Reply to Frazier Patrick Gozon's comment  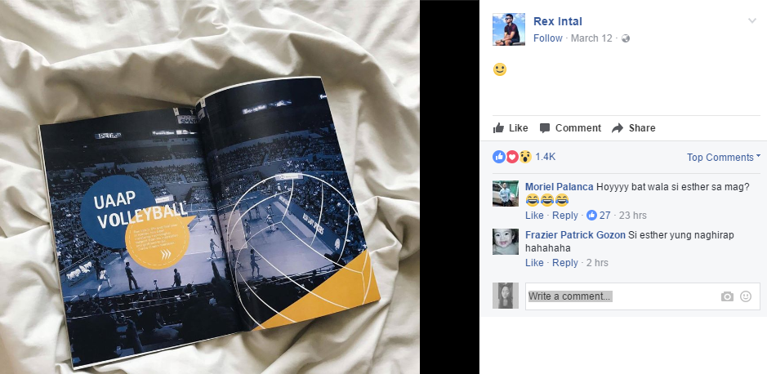(x=565, y=262)
